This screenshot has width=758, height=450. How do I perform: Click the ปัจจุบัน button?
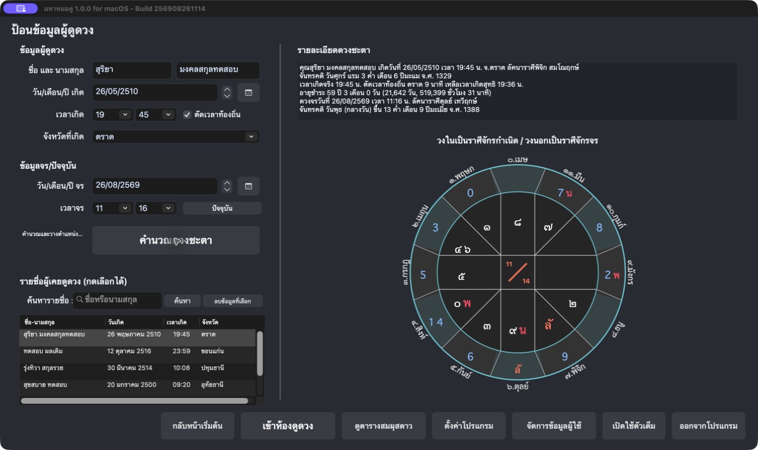coord(222,208)
